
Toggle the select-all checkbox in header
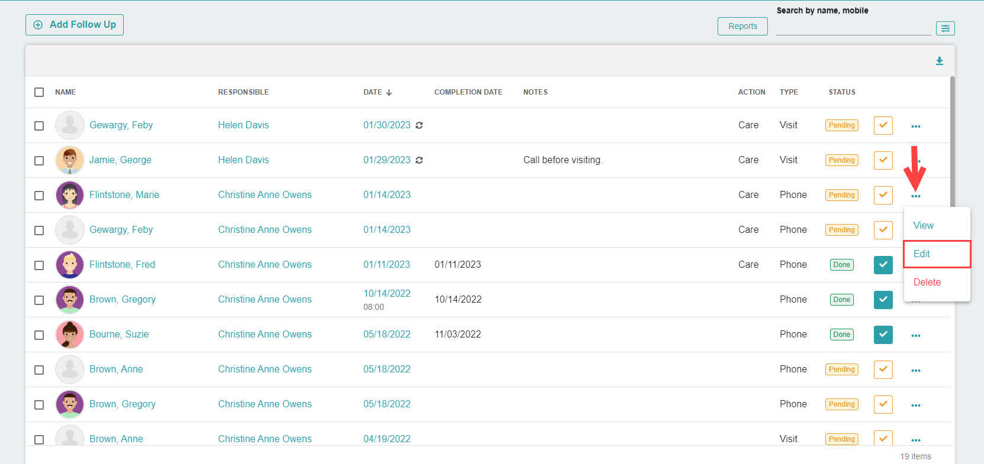(39, 92)
